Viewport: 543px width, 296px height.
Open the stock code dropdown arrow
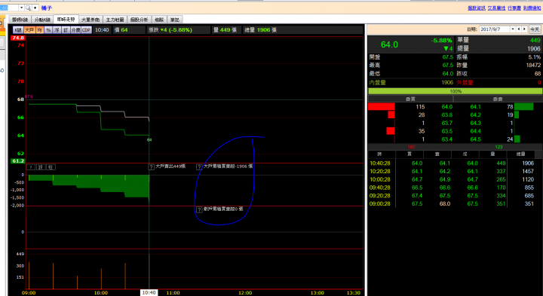coord(21,8)
